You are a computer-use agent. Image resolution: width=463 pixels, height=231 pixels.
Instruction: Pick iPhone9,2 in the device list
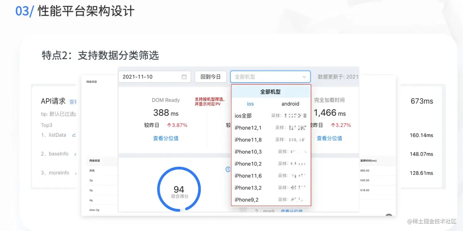[x=271, y=199]
